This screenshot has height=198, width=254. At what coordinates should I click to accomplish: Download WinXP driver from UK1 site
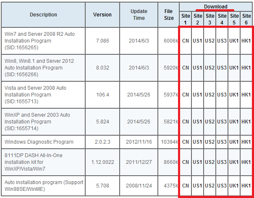click(x=234, y=122)
